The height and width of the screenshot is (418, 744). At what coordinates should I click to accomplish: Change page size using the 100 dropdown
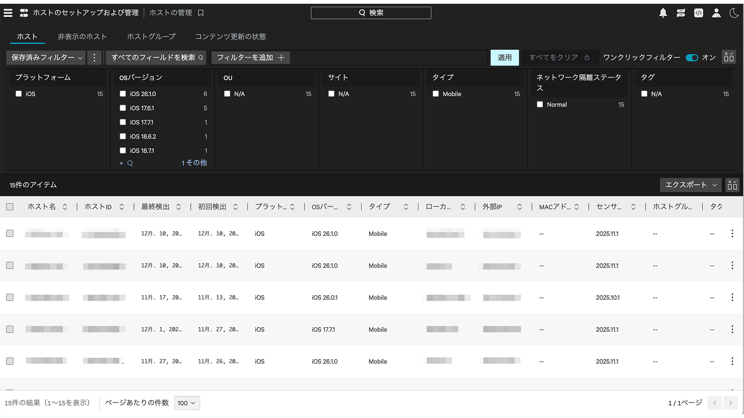tap(187, 403)
